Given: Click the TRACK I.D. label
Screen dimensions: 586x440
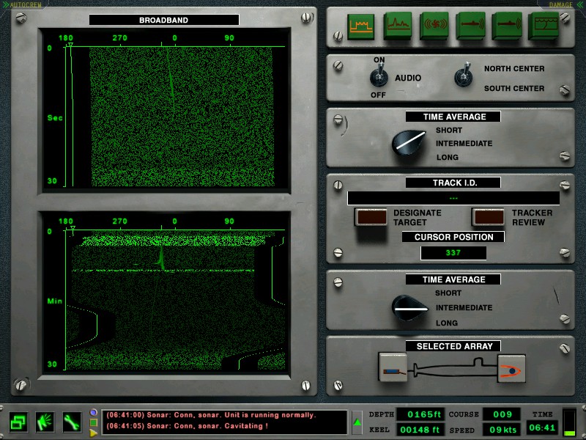Looking at the screenshot, I should (454, 183).
